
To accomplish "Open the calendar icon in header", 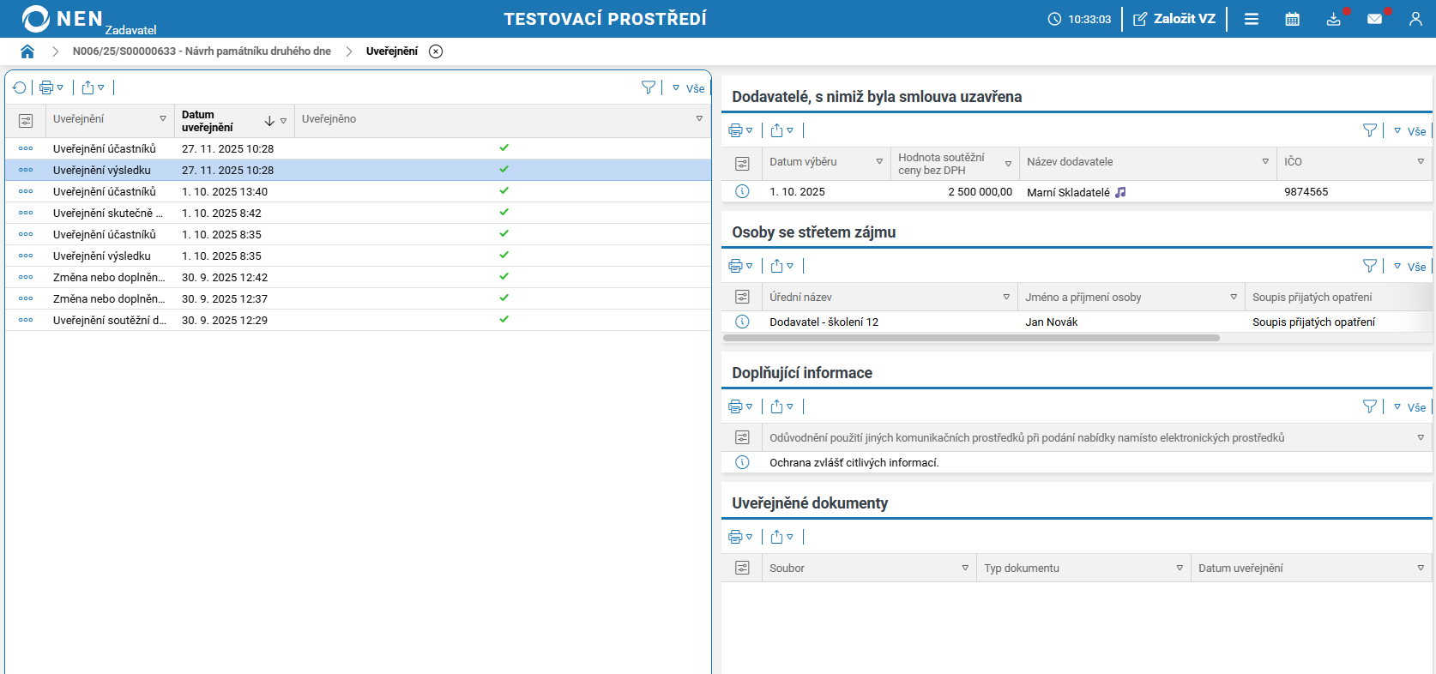I will (1292, 19).
